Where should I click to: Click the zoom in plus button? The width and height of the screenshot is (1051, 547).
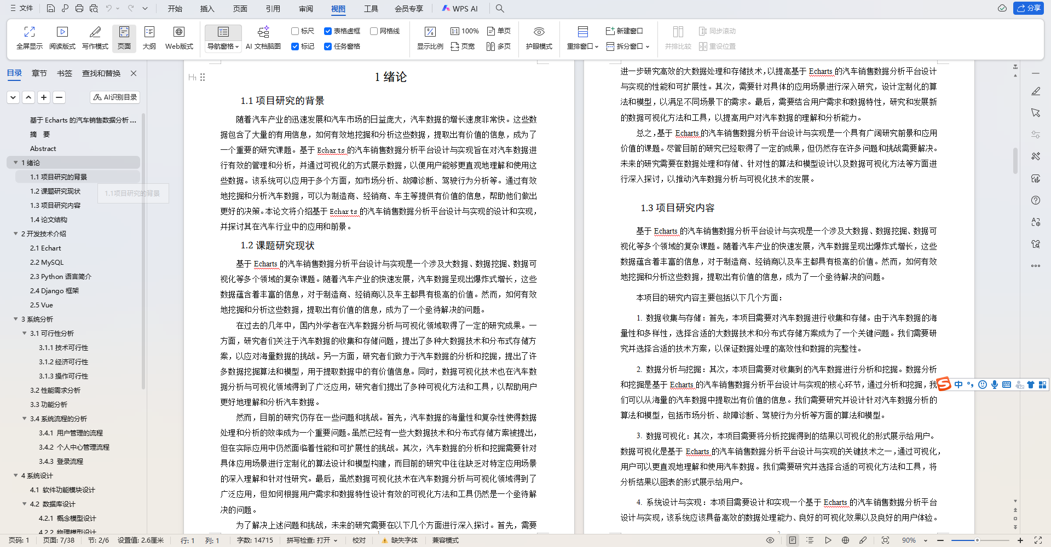(1020, 540)
